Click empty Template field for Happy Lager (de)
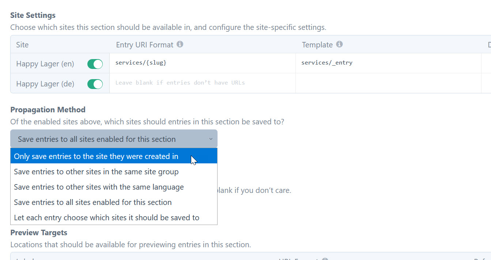The image size is (491, 260). [388, 83]
